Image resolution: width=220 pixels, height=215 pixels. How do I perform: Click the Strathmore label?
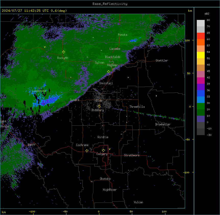[132, 155]
